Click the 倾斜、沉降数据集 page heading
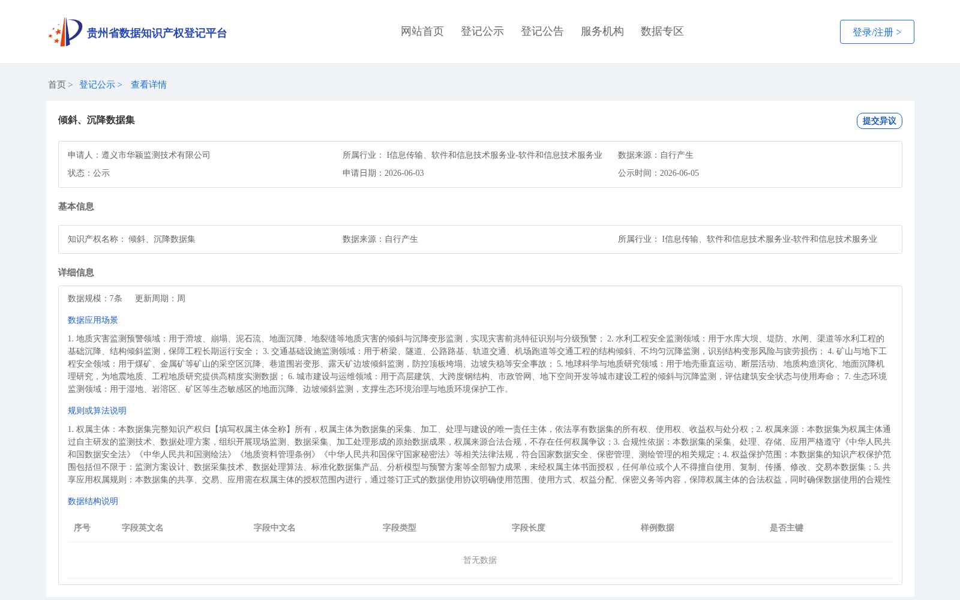The image size is (960, 600). [97, 120]
